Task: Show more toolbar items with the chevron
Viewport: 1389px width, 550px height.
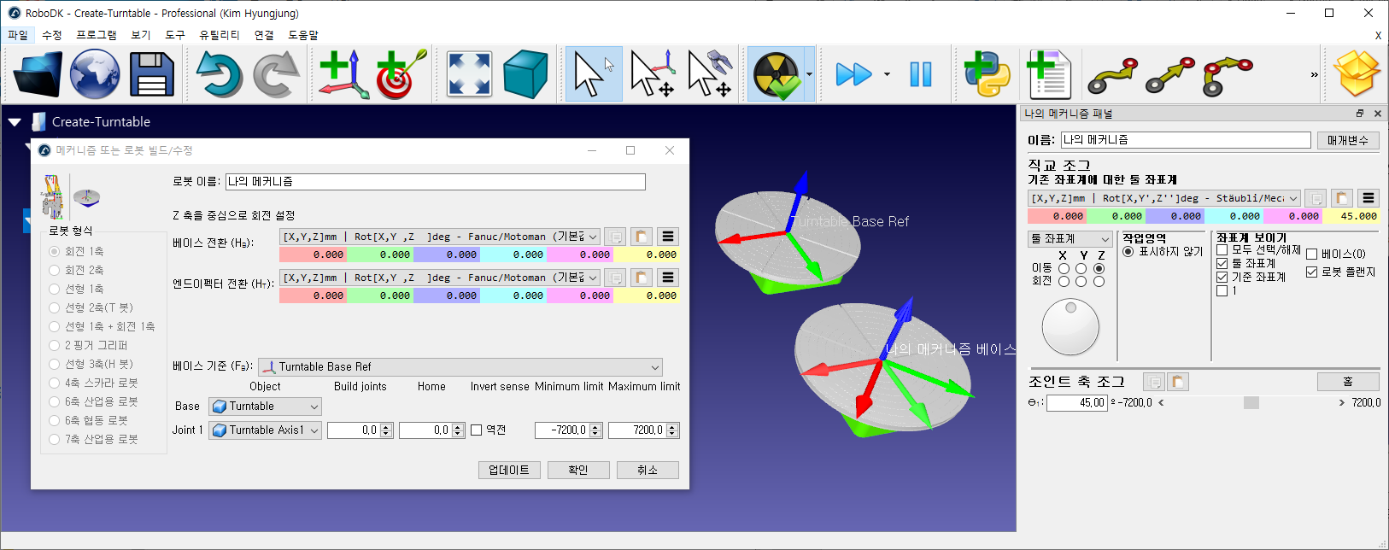Action: pos(1314,75)
